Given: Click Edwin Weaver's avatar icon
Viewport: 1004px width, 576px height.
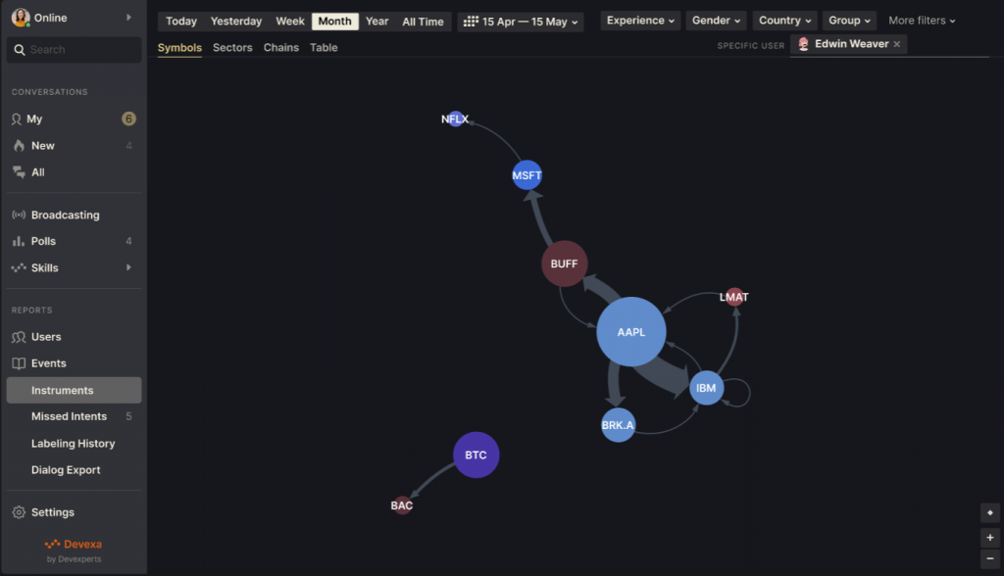Looking at the screenshot, I should click(x=803, y=44).
